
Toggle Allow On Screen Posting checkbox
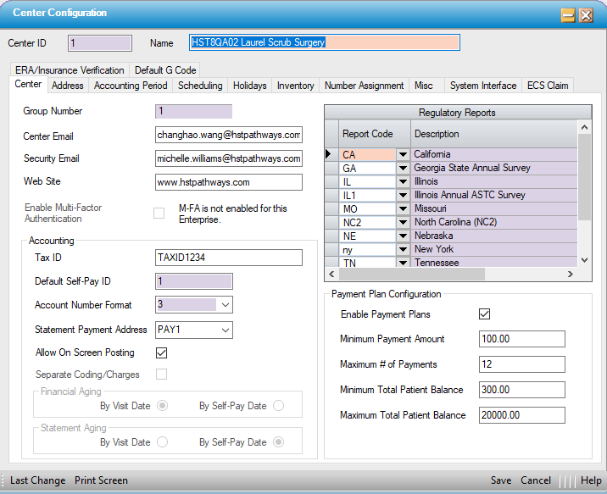click(x=161, y=352)
